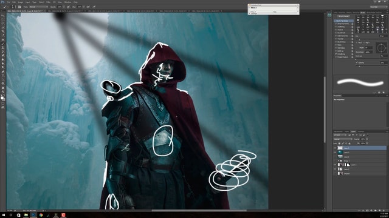
Task: Select the Spot Healing Brush tool
Action: click(x=2, y=39)
